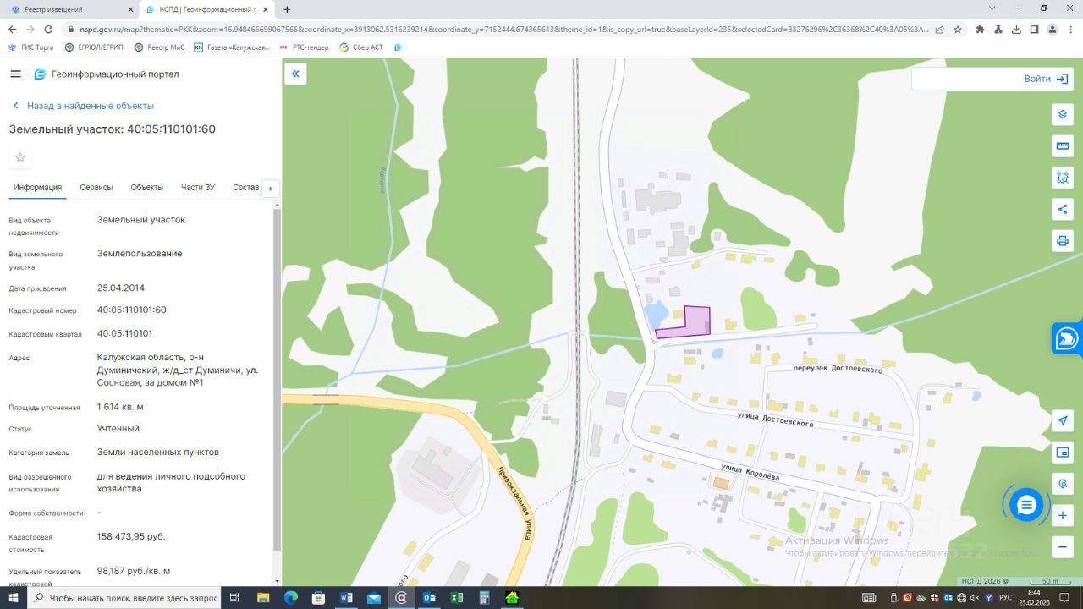
Task: Switch to the Реестр извещений browser tab
Action: pos(71,9)
